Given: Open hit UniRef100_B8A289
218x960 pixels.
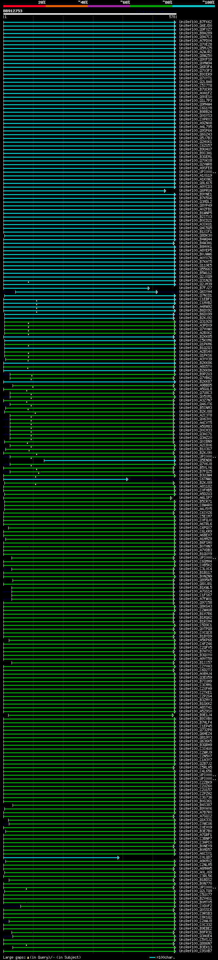Looking at the screenshot, I should click(196, 33).
